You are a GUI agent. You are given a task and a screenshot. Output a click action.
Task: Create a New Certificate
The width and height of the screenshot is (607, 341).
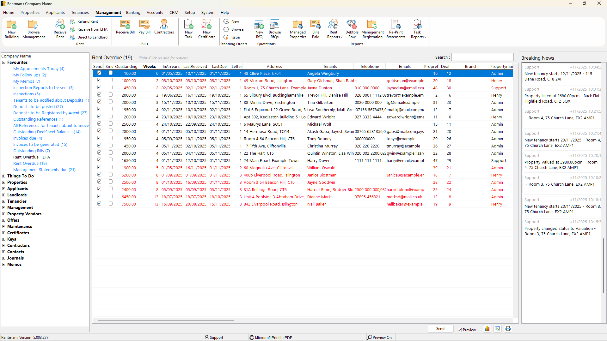206,29
